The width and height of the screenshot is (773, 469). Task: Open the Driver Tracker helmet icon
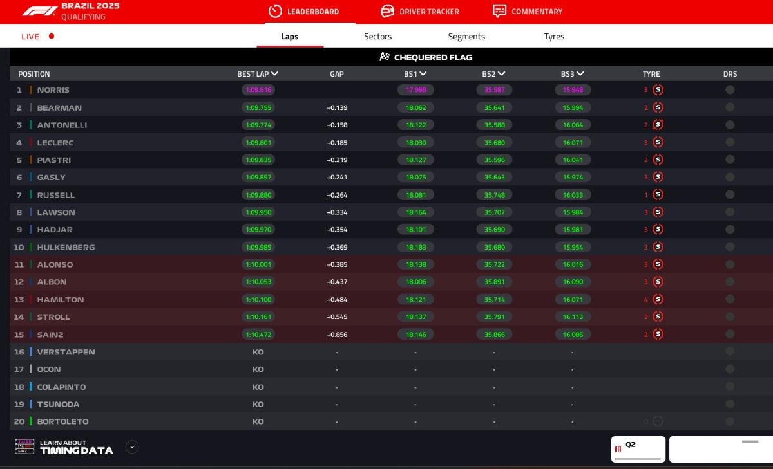pyautogui.click(x=386, y=11)
